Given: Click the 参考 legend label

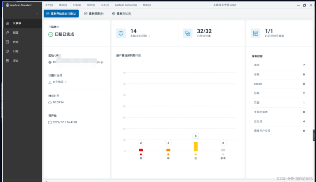Looking at the screenshot, I should pyautogui.click(x=223, y=158).
